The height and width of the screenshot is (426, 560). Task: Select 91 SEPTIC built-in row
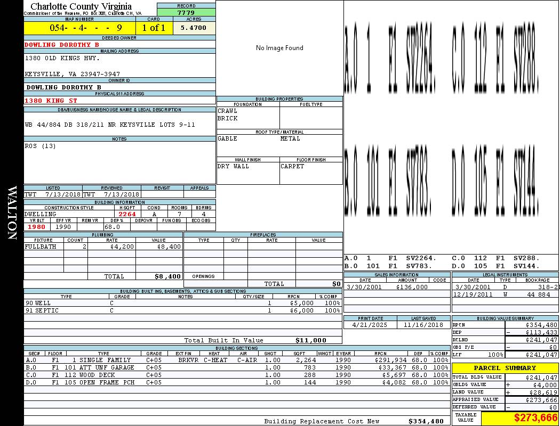point(182,311)
